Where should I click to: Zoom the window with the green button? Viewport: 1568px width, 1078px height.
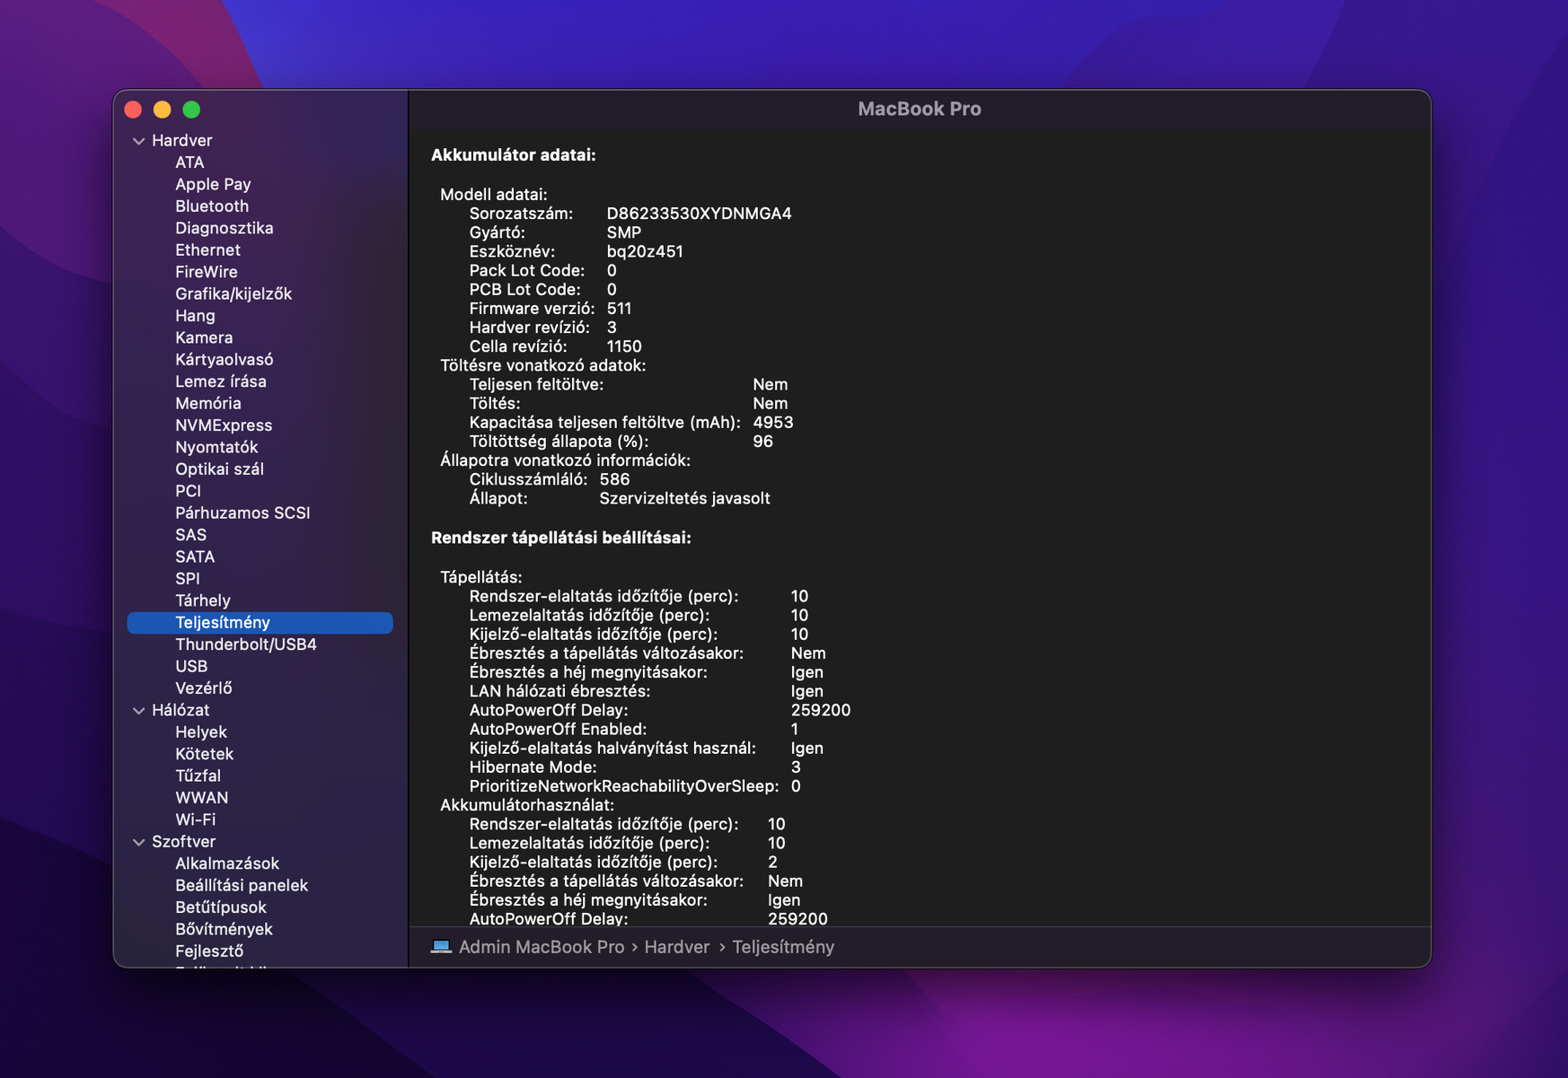tap(191, 110)
